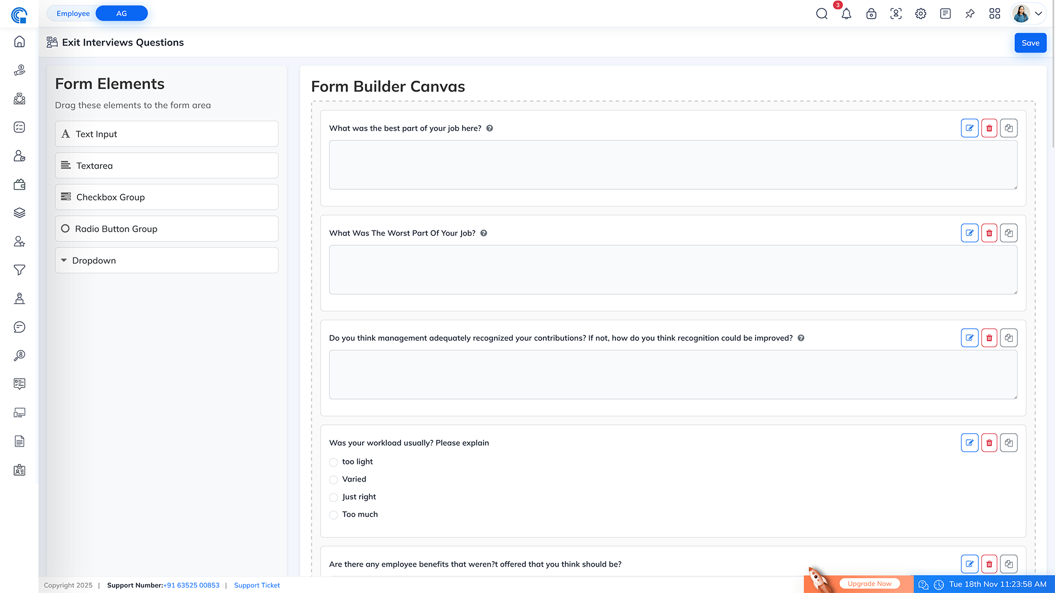Click the 'Worst Part Of Your Job' textarea
Image resolution: width=1055 pixels, height=593 pixels.
(x=673, y=270)
